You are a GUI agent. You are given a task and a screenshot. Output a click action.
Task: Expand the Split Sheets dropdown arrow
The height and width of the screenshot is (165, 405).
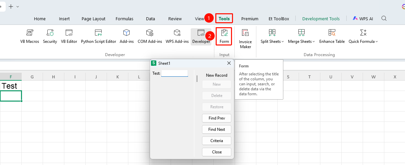coord(283,42)
